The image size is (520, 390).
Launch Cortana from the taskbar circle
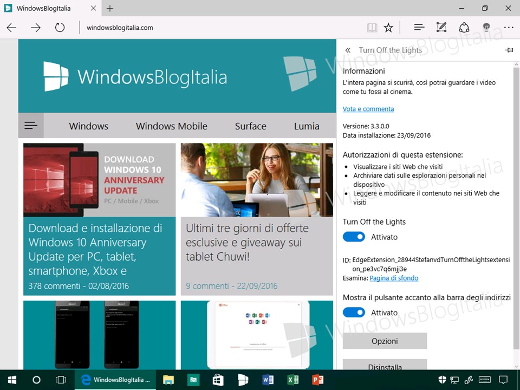click(36, 380)
